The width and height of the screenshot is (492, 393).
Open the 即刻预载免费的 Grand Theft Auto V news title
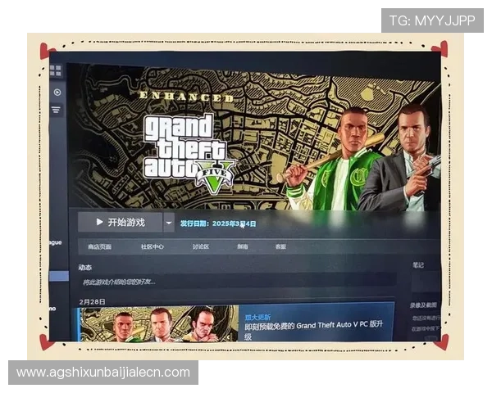(314, 330)
